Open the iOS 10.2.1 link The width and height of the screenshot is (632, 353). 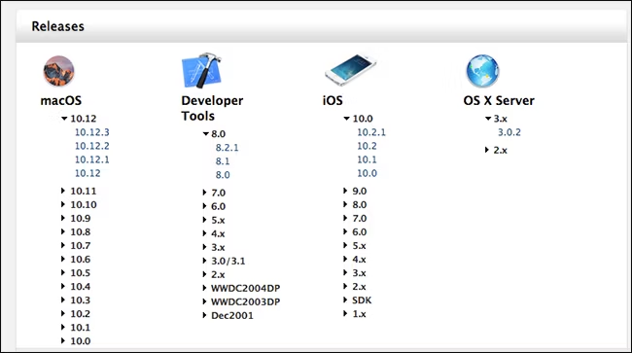coord(371,132)
